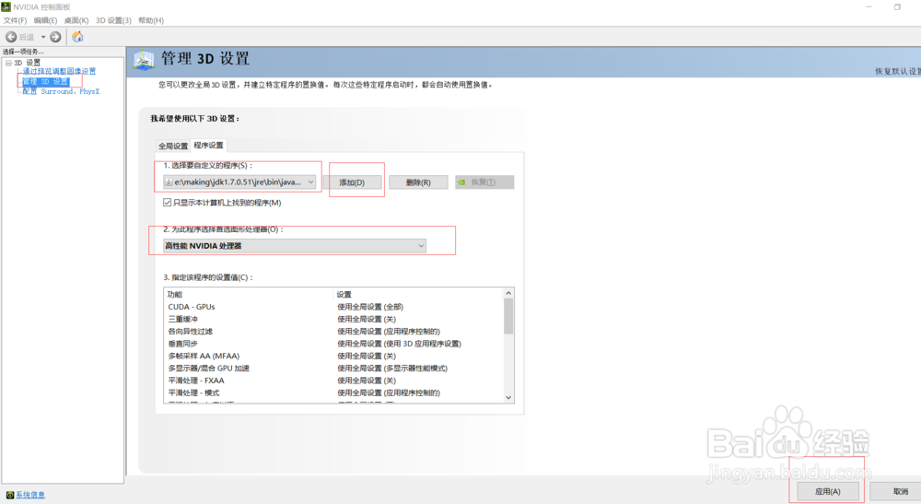
Task: Select 管理 3D 设置 tree item
Action: click(x=45, y=82)
